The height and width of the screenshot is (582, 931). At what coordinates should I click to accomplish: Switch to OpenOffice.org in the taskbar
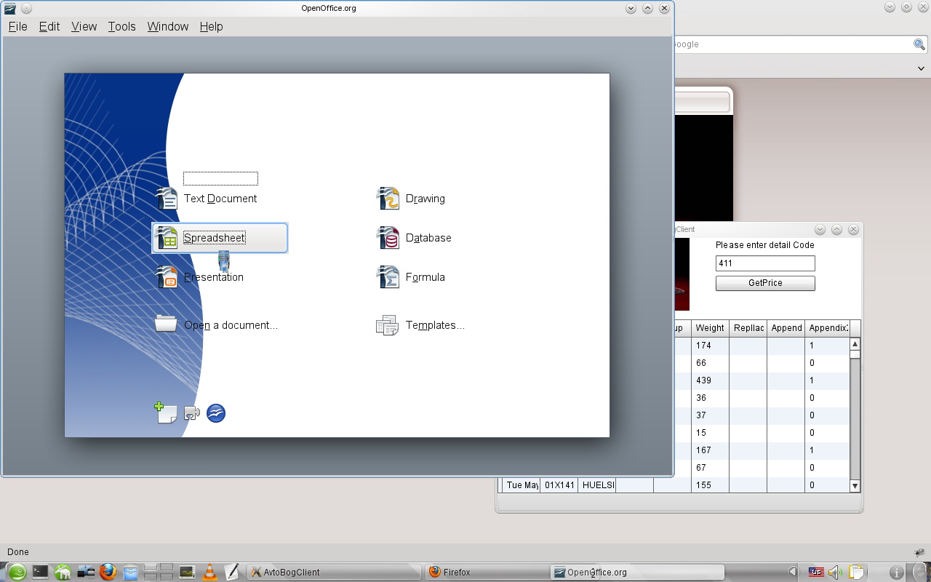coord(638,573)
